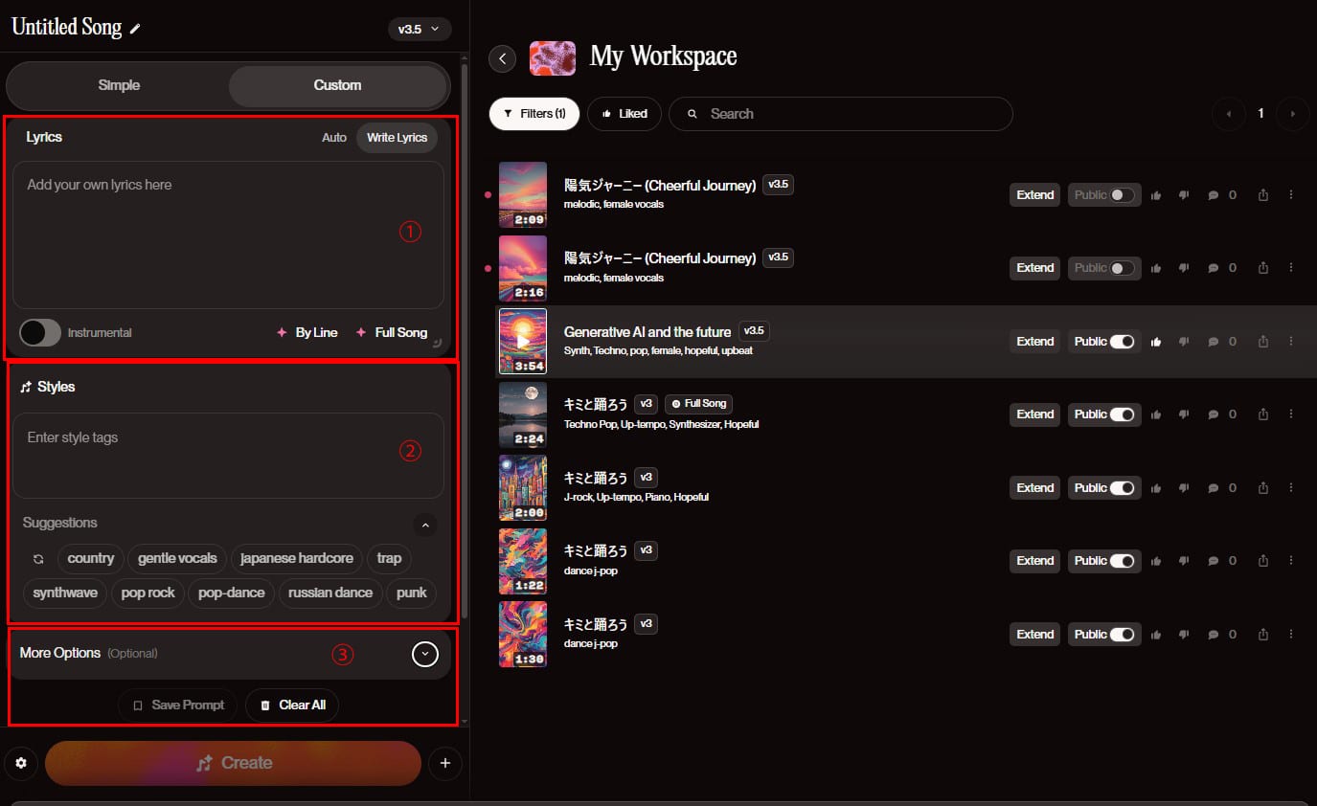The height and width of the screenshot is (806, 1317).
Task: Open more menu for Generative AI and the future
Action: click(x=1291, y=342)
